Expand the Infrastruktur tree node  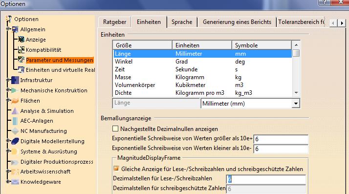click(x=8, y=80)
